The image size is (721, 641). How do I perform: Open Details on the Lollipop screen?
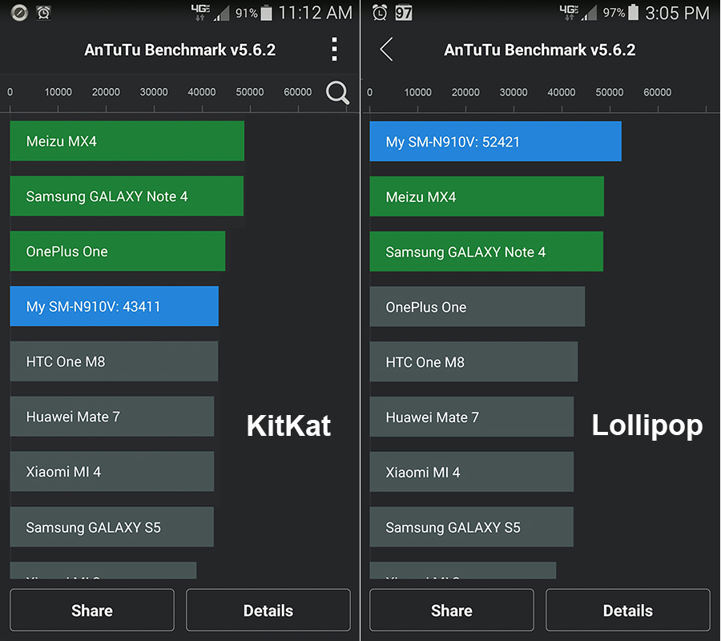627,611
